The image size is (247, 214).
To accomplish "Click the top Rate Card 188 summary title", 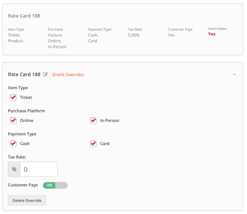I will point(24,16).
